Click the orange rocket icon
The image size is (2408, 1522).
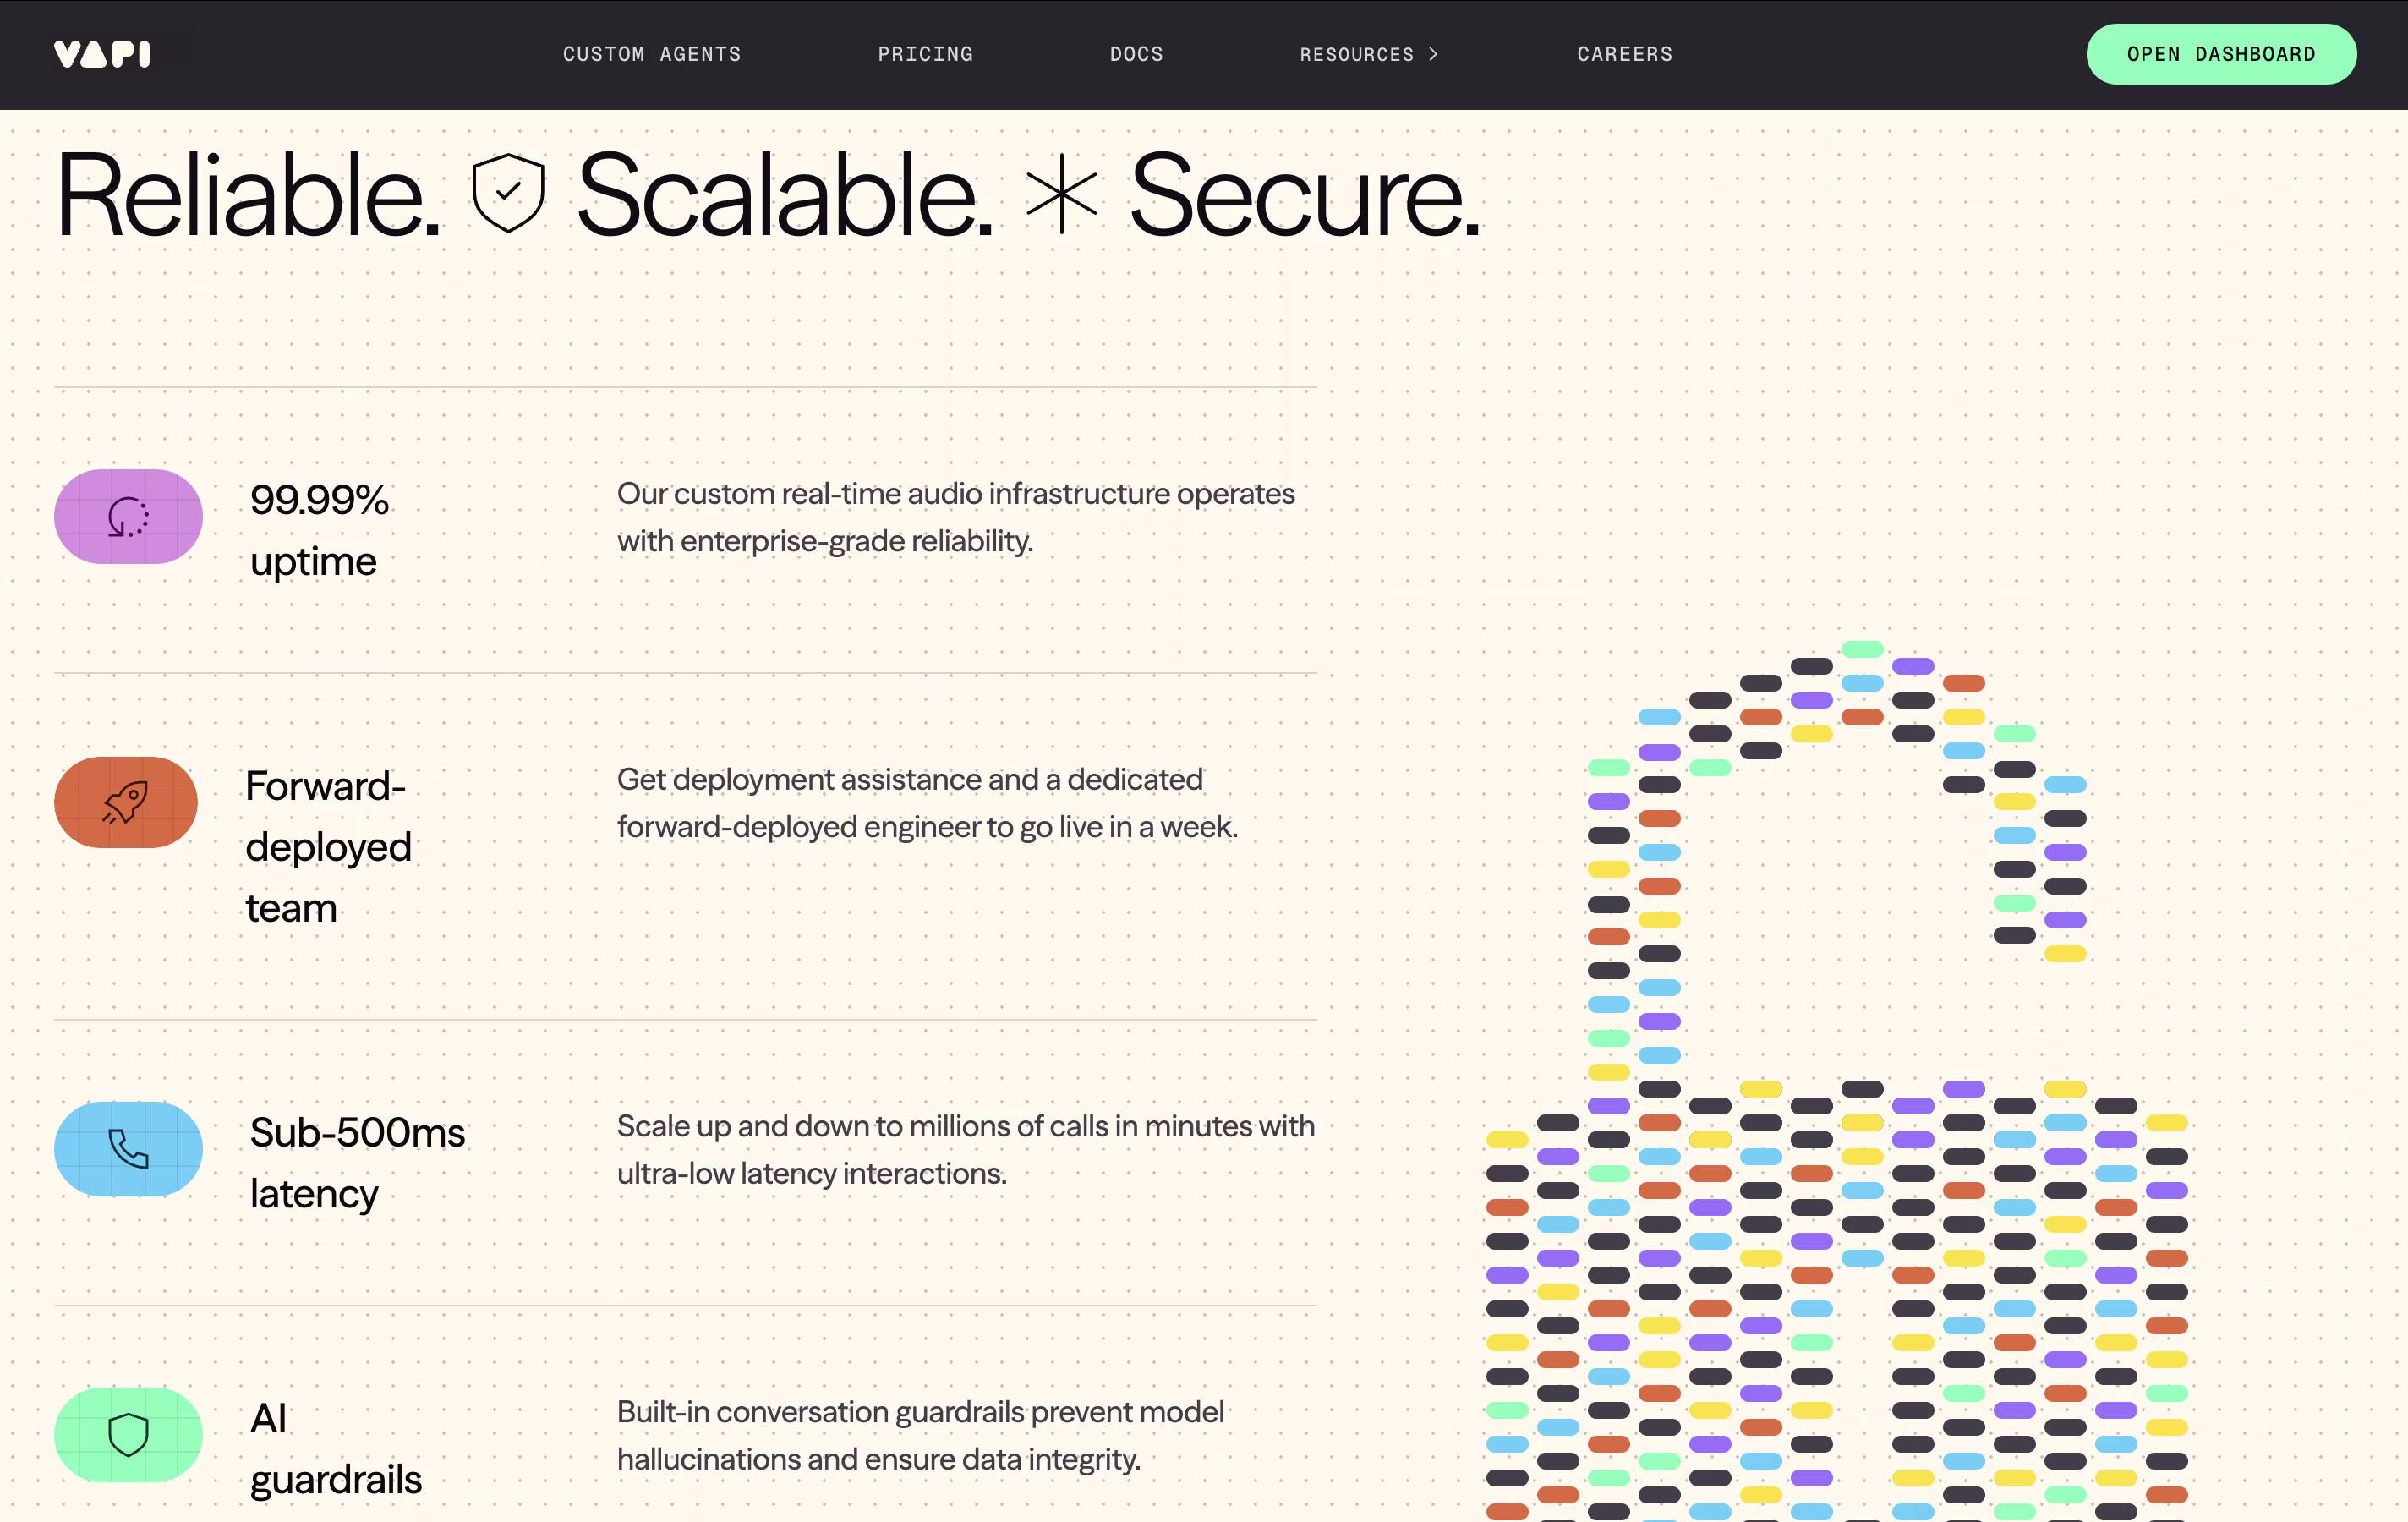pos(126,802)
